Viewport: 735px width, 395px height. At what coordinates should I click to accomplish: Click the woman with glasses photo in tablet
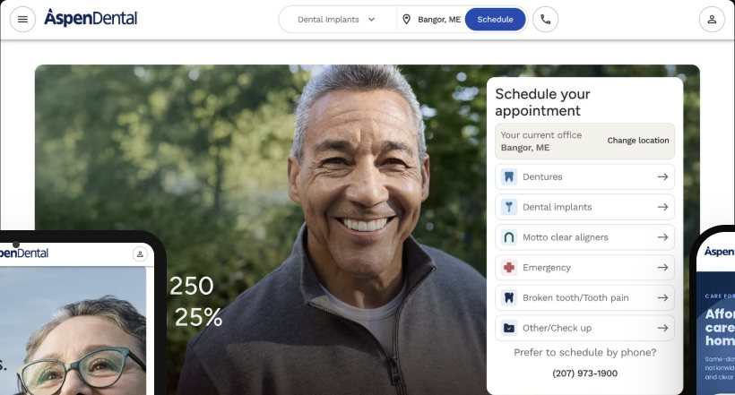[x=73, y=331]
